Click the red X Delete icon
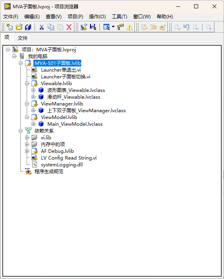224x279 pixels. pos(69,27)
